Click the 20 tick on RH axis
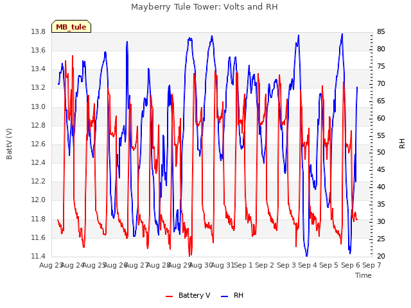Screen dimensions: 411x308 (381, 256)
